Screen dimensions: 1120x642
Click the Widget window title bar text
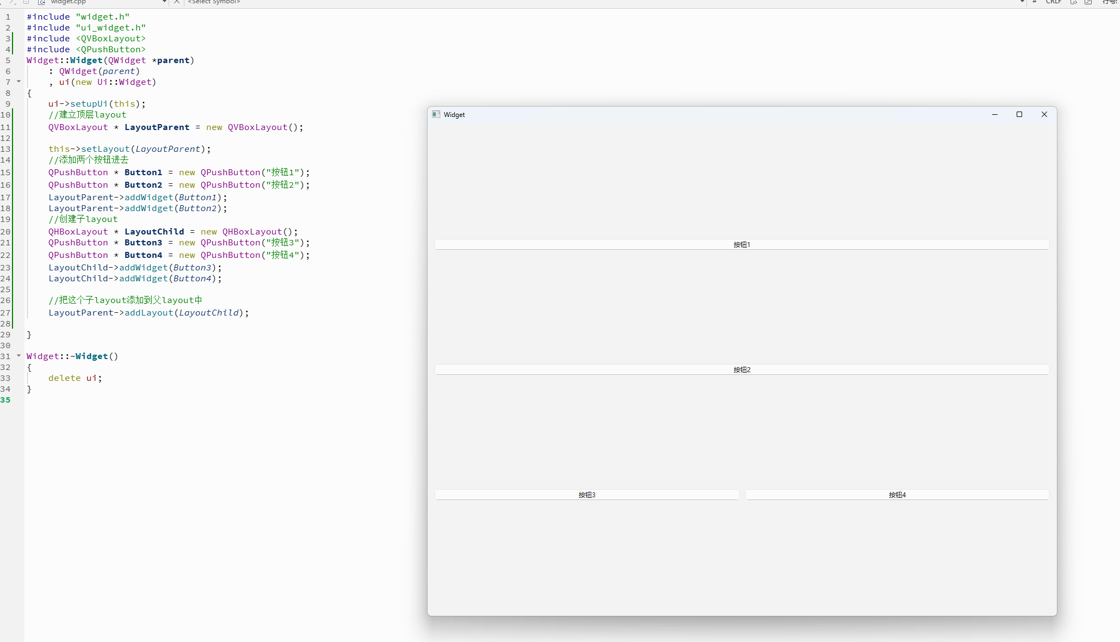pyautogui.click(x=454, y=115)
